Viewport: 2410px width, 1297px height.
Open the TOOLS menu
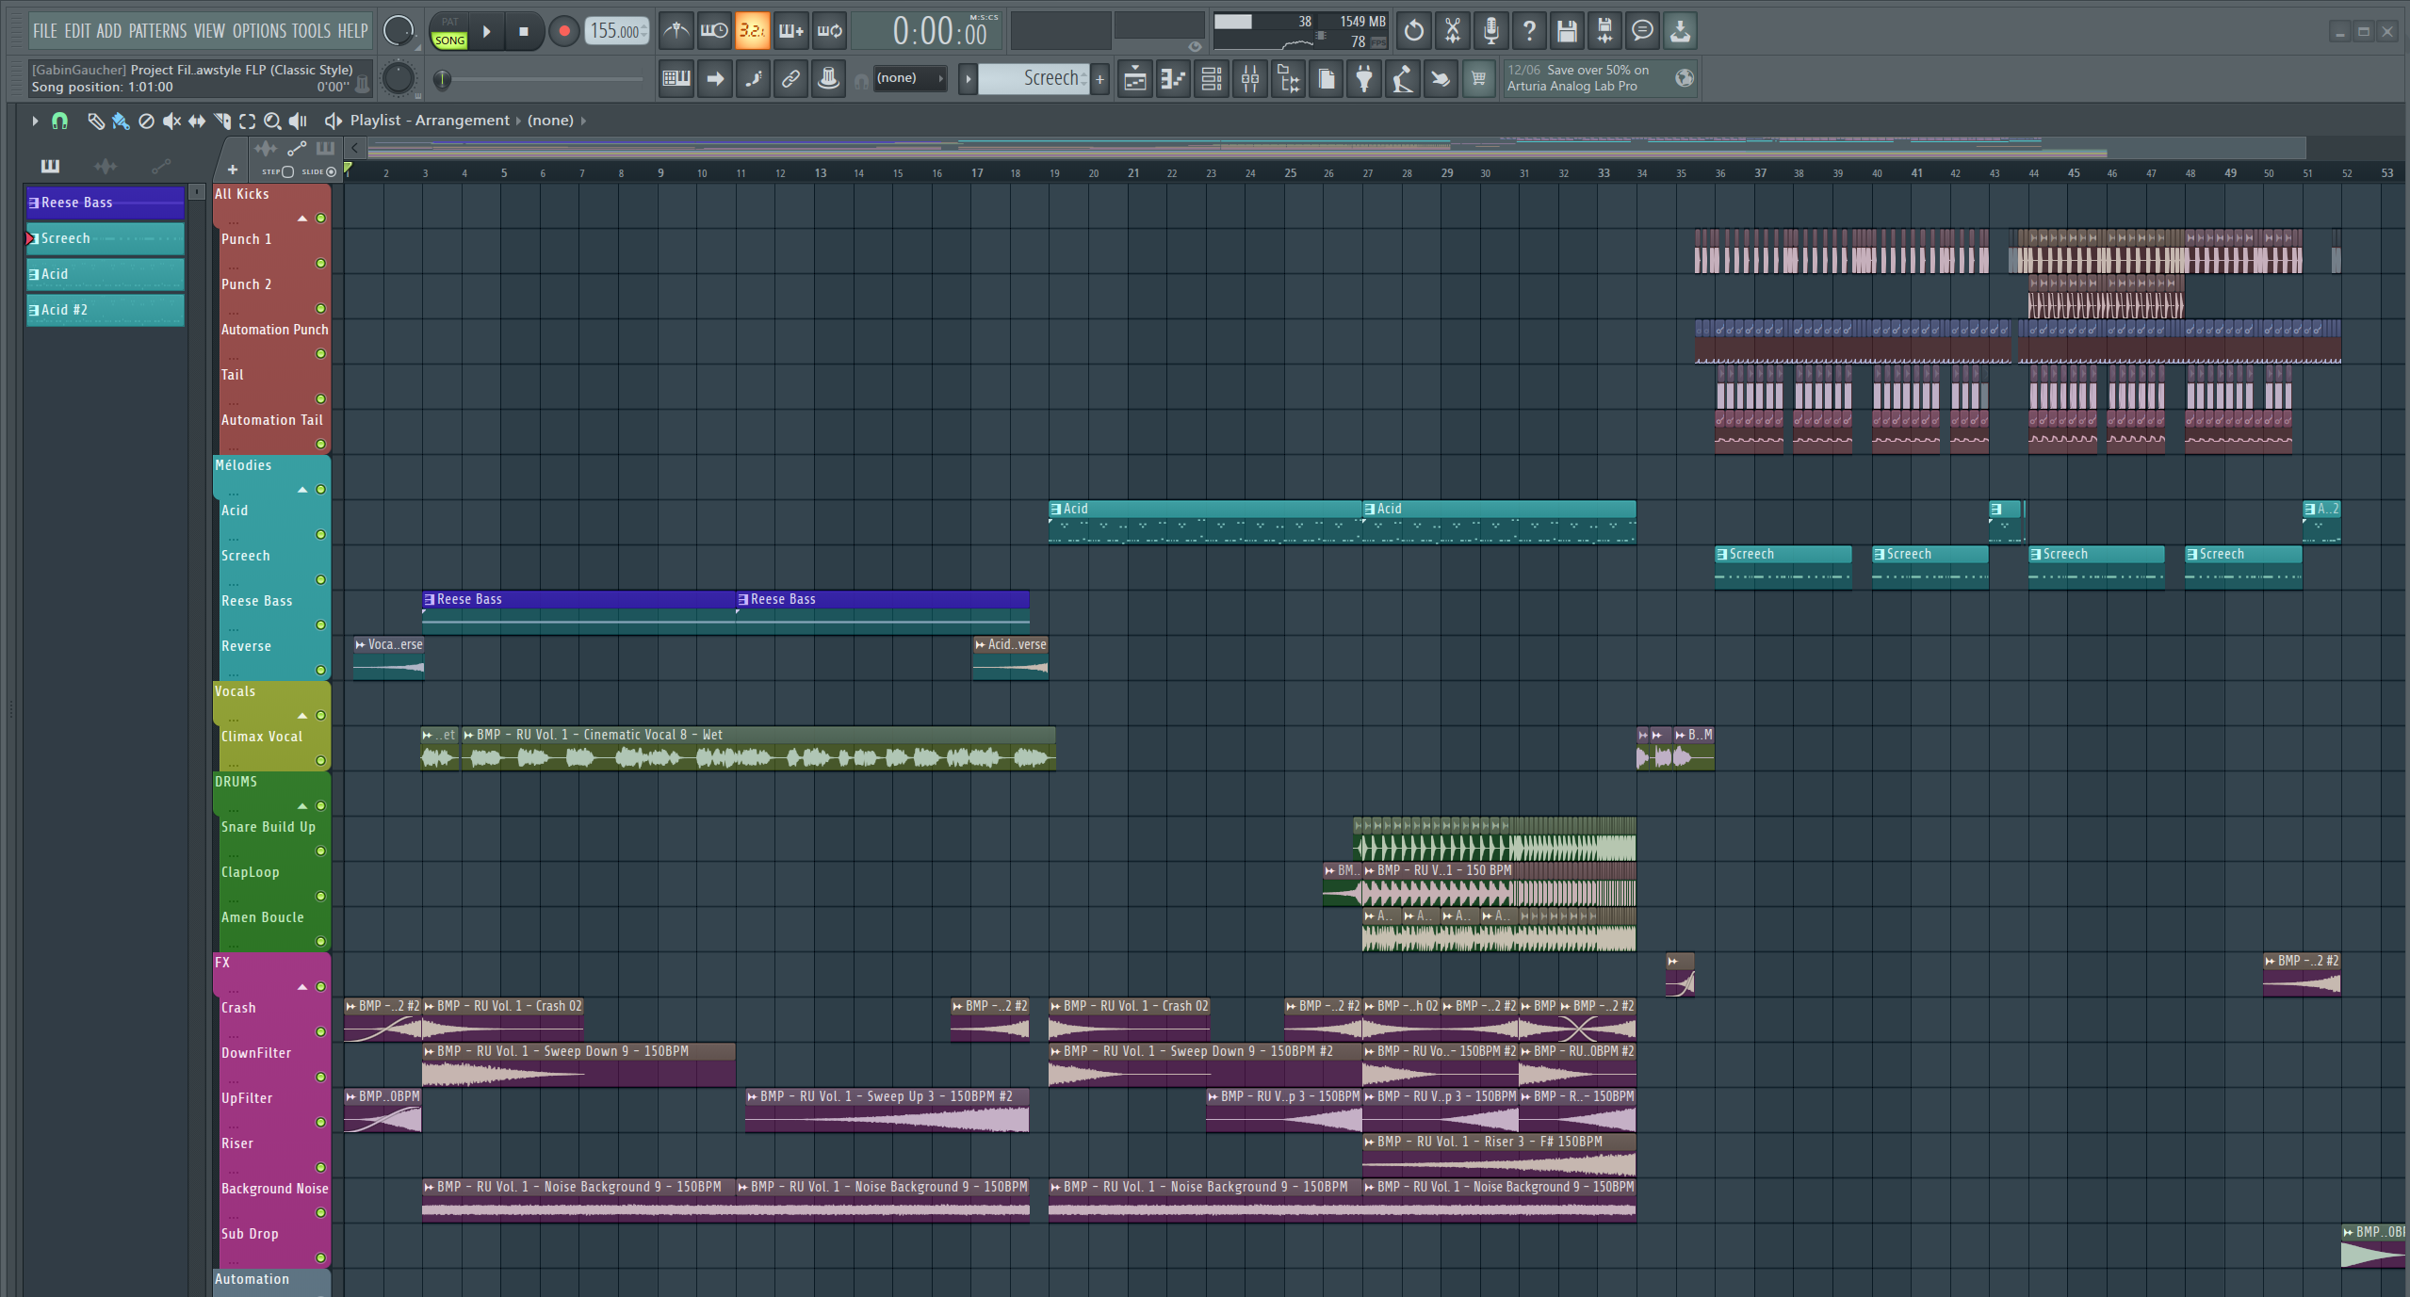click(310, 31)
